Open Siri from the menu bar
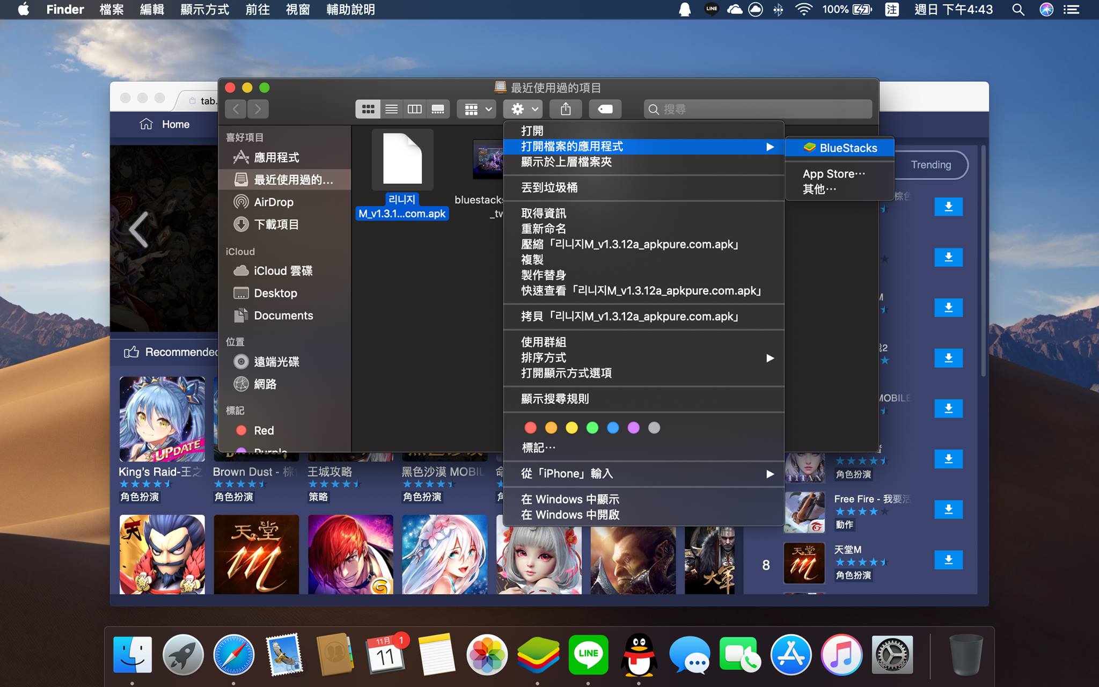This screenshot has height=687, width=1099. (1046, 10)
